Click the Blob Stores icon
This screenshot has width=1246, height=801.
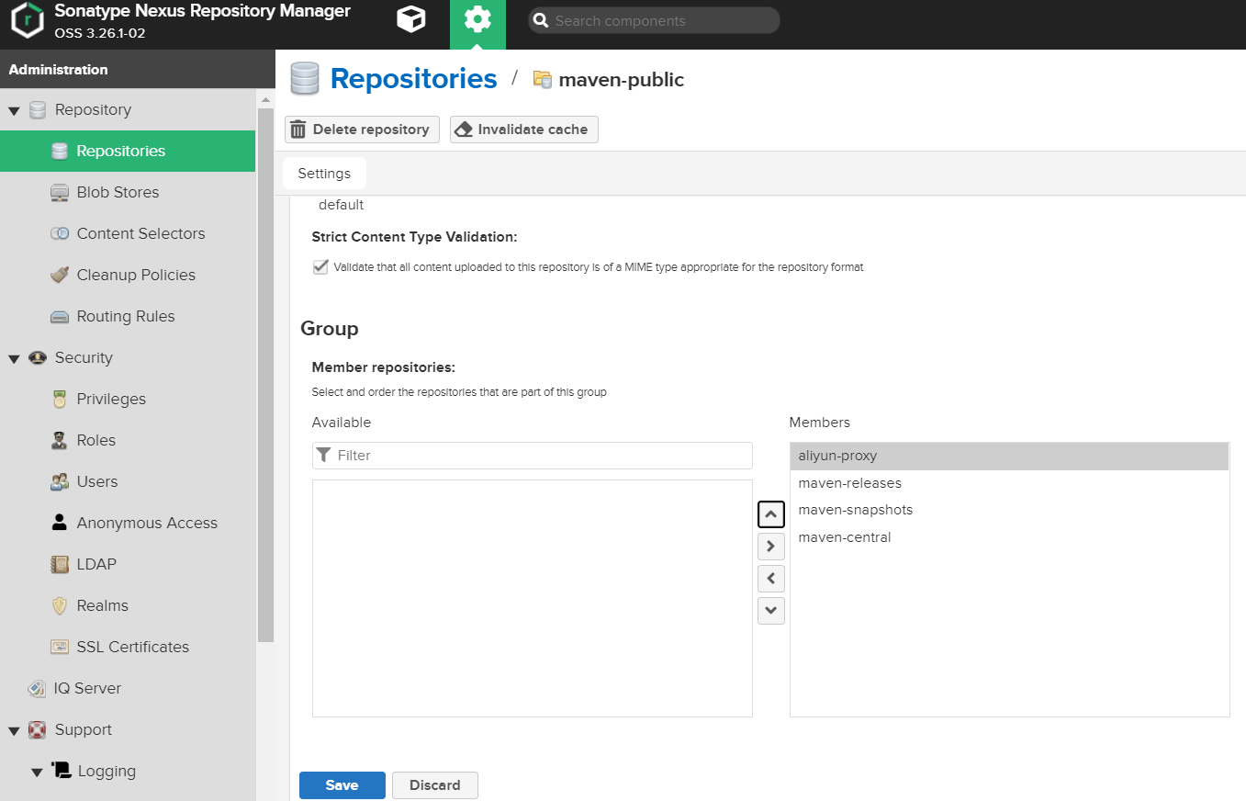[x=60, y=193]
